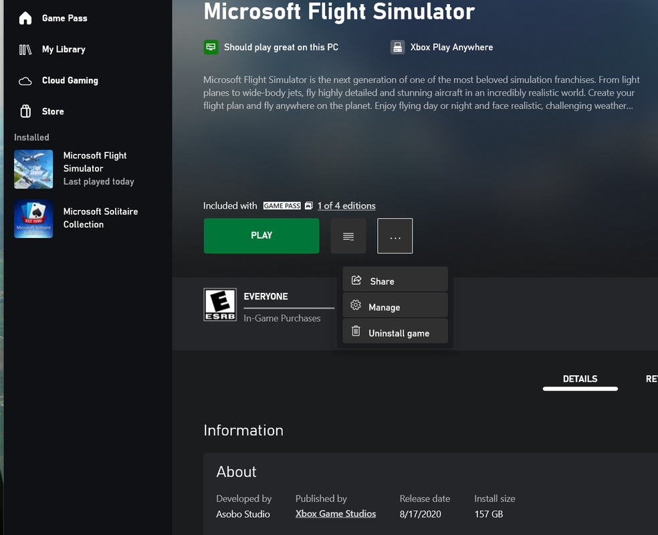Click the In-Game Purchases text
658x535 pixels.
click(x=282, y=318)
